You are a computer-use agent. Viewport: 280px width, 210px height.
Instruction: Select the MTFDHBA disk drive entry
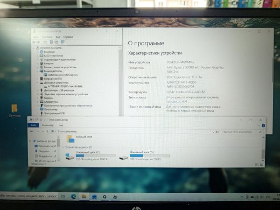pyautogui.click(x=65, y=86)
